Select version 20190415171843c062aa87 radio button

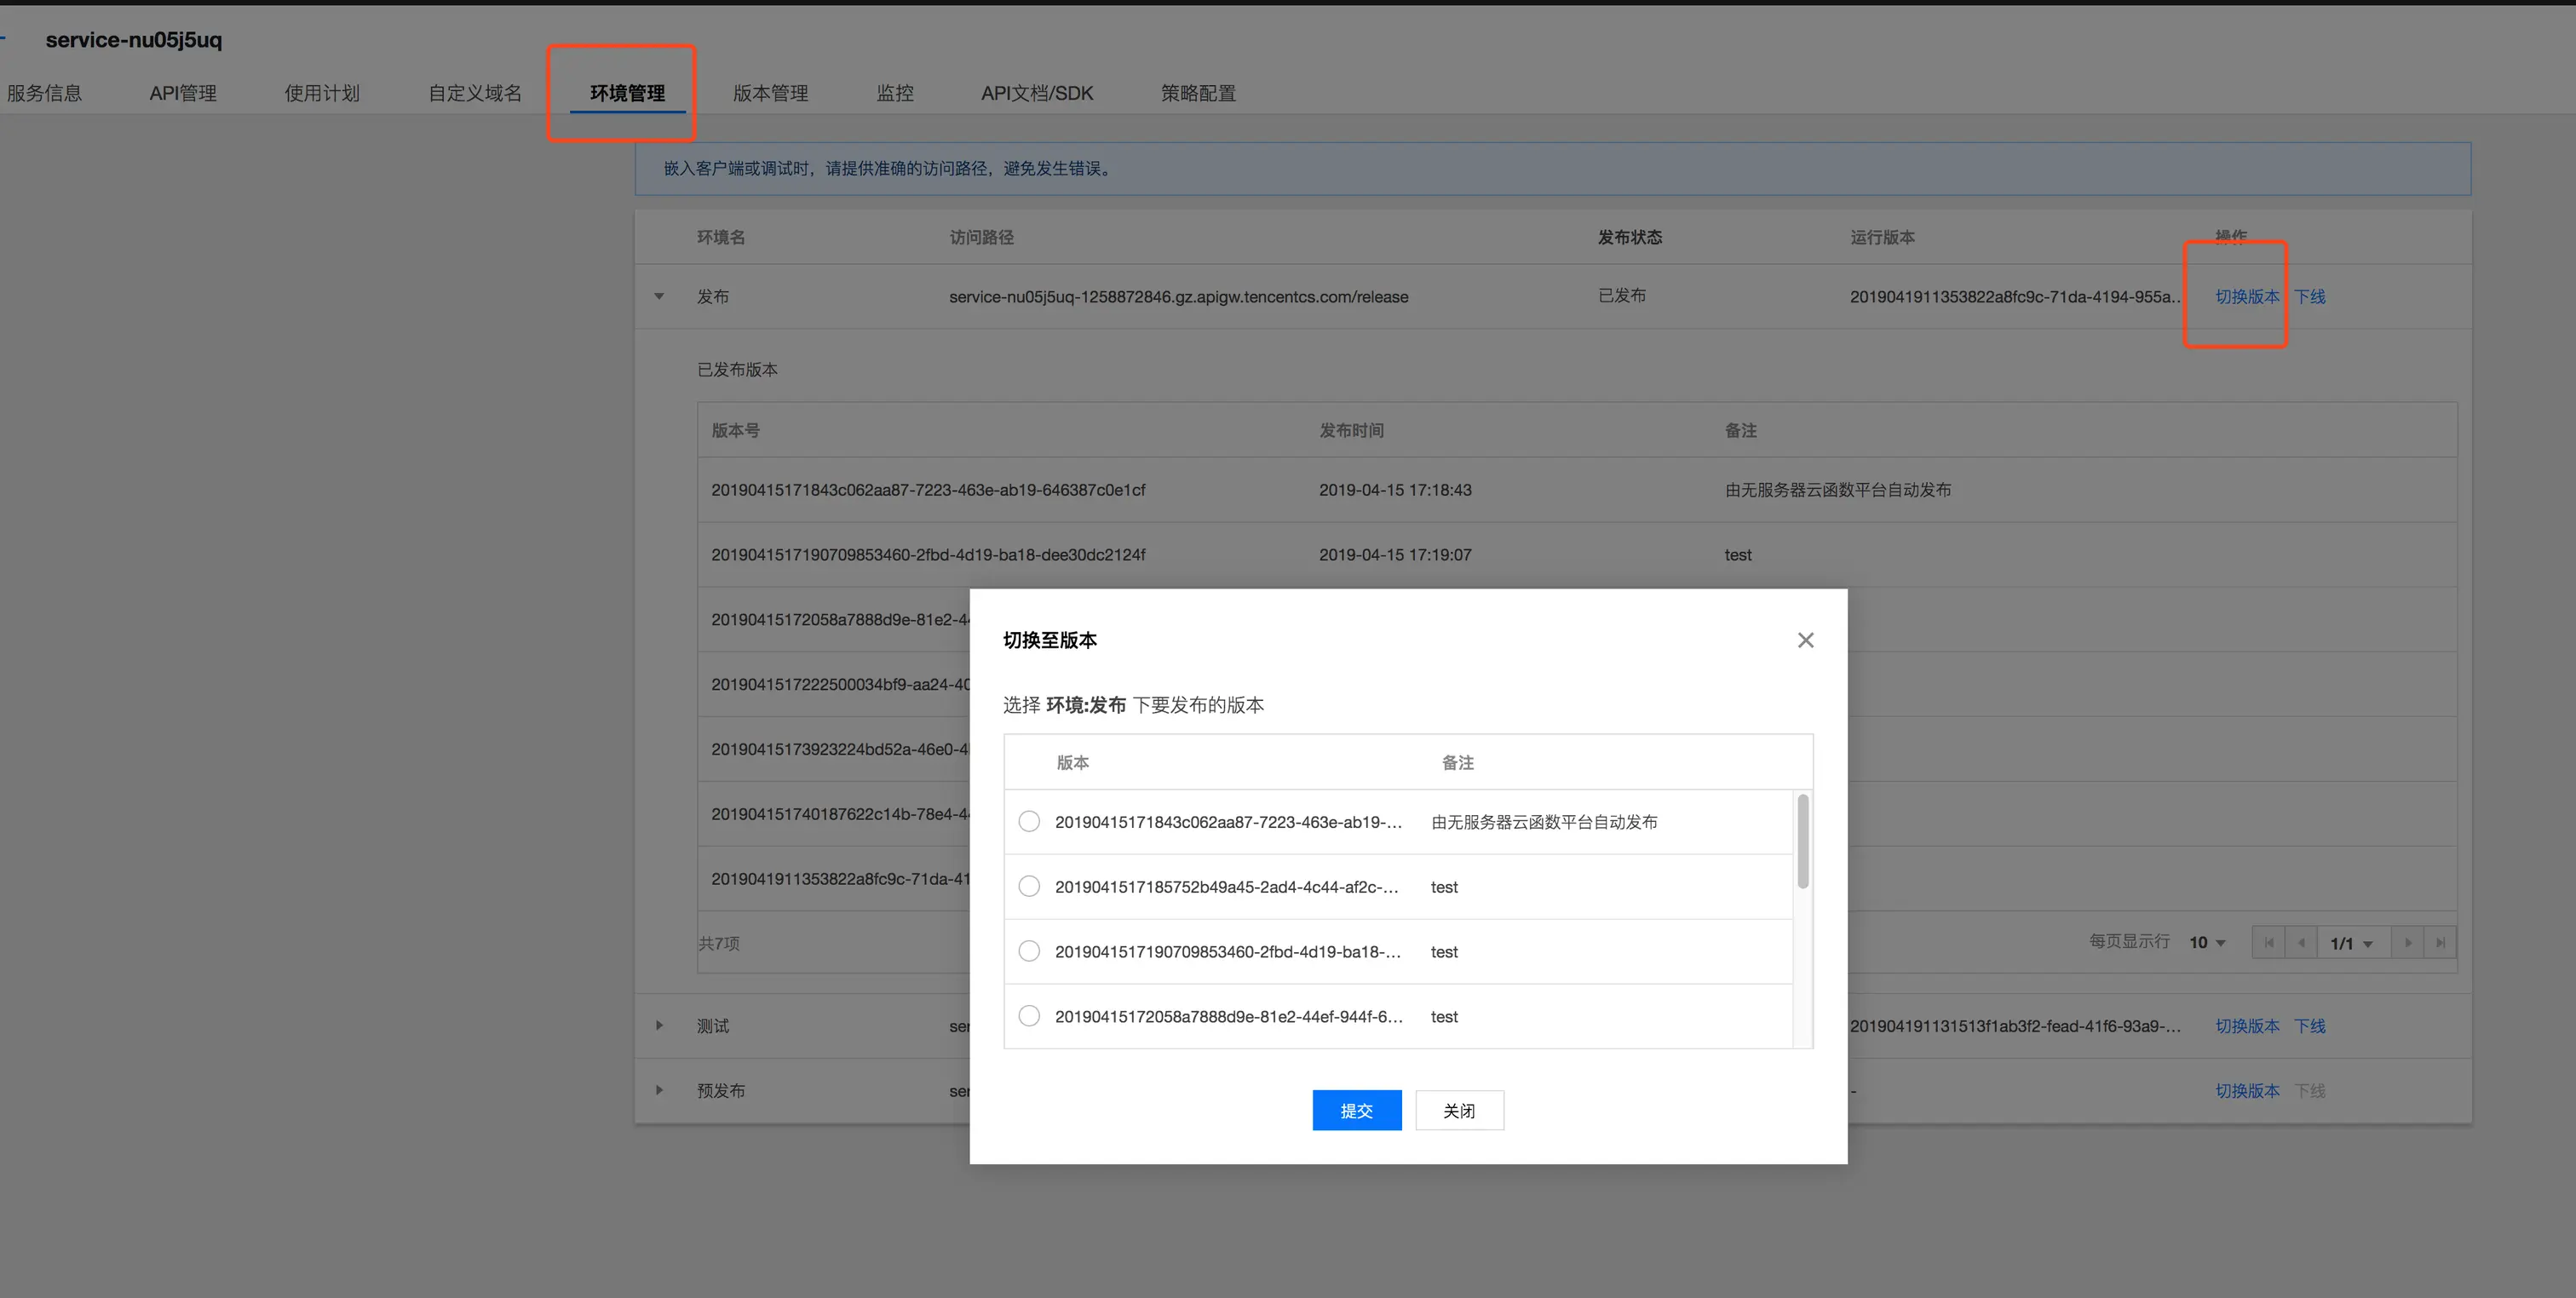point(1029,822)
